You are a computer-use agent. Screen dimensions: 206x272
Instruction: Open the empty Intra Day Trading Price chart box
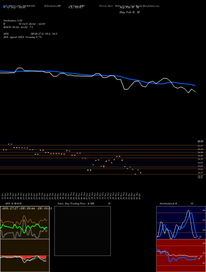pyautogui.click(x=82, y=231)
